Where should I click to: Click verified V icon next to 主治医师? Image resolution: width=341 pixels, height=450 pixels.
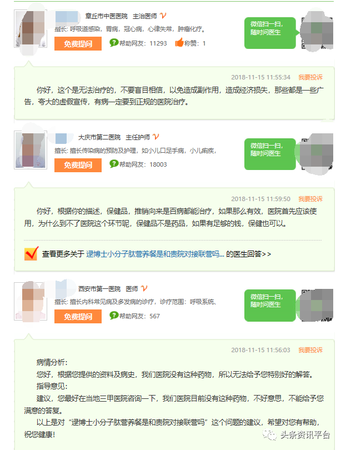coord(163,16)
